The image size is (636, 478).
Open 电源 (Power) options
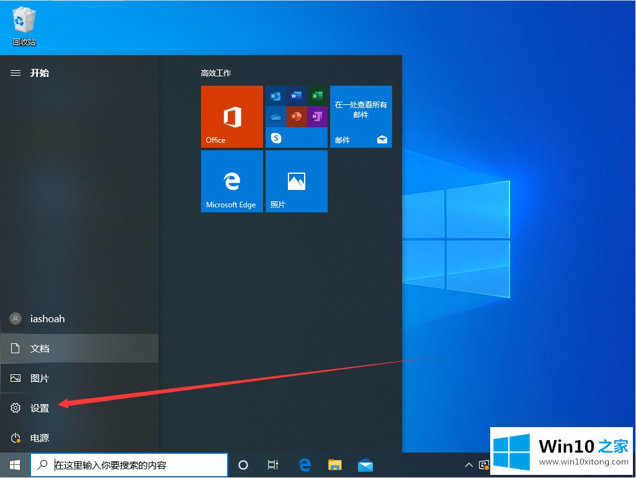point(40,438)
